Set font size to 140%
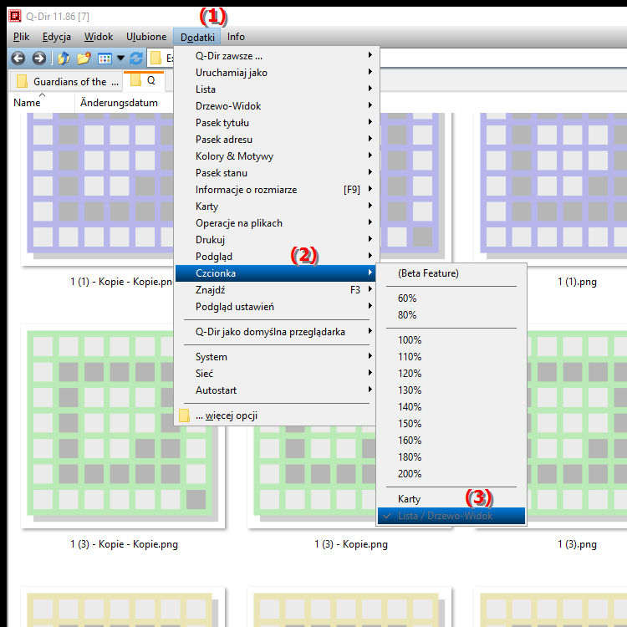This screenshot has height=627, width=627. pyautogui.click(x=451, y=407)
